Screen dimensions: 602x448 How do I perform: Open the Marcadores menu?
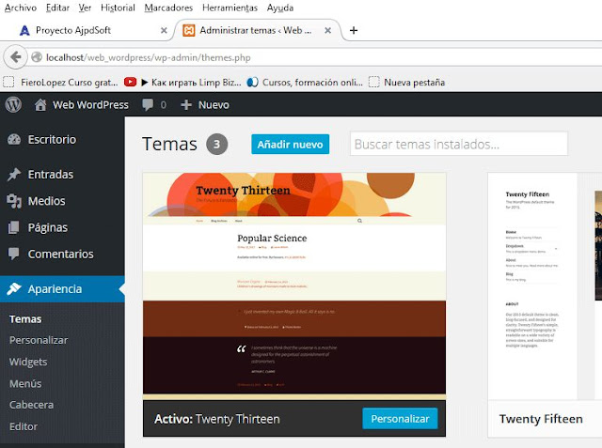(168, 8)
